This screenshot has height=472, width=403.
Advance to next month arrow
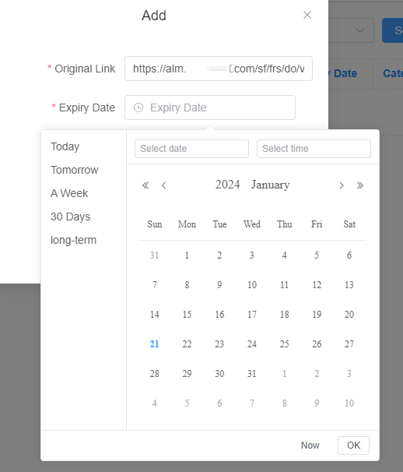tap(342, 185)
